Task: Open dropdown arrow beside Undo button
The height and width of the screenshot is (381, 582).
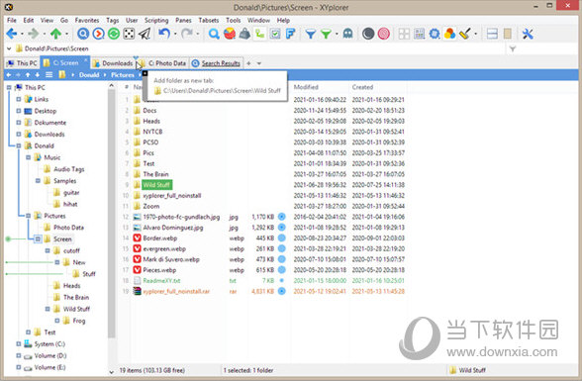Action: (175, 34)
